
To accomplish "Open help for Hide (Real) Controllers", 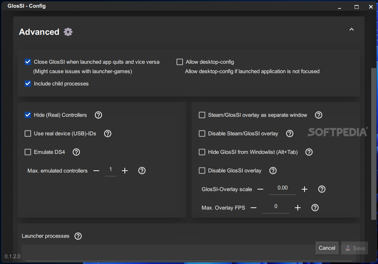I will tap(98, 115).
